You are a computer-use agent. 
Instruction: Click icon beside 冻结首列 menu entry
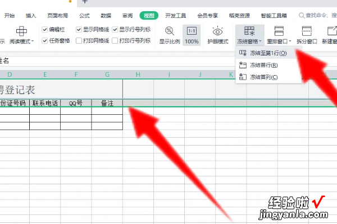point(243,77)
